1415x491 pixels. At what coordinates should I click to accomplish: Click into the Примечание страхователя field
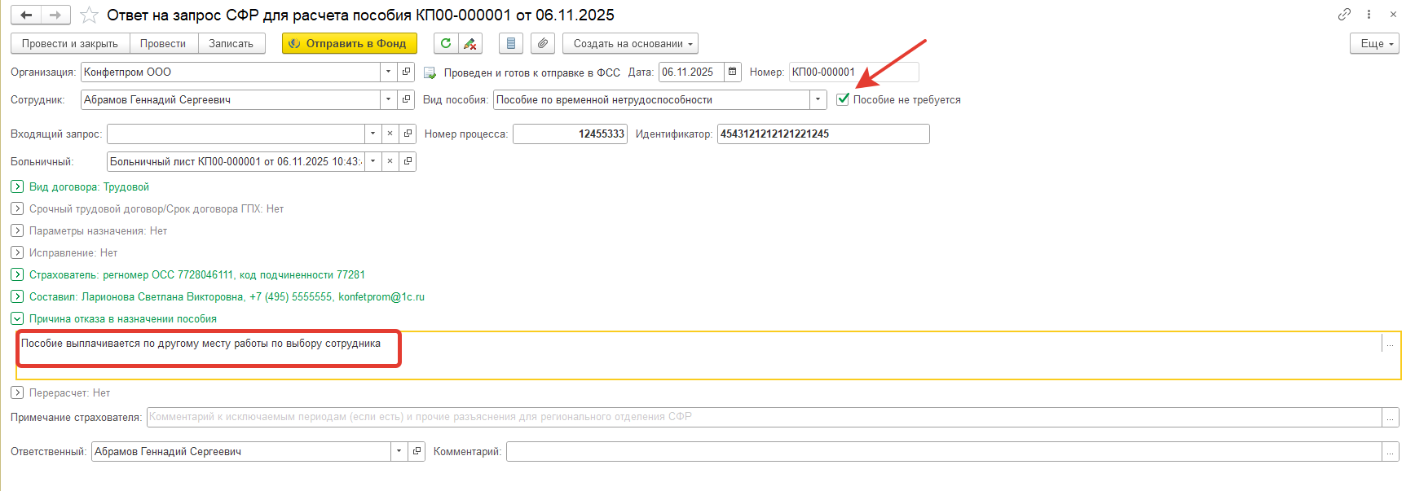point(763,417)
